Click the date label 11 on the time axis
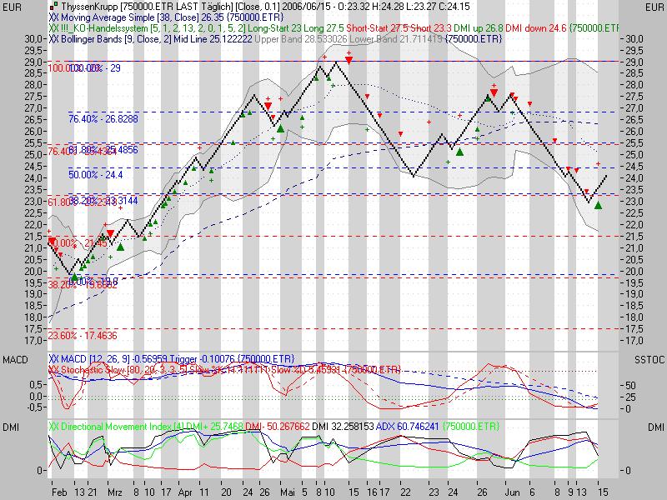The height and width of the screenshot is (500, 667). click(204, 492)
